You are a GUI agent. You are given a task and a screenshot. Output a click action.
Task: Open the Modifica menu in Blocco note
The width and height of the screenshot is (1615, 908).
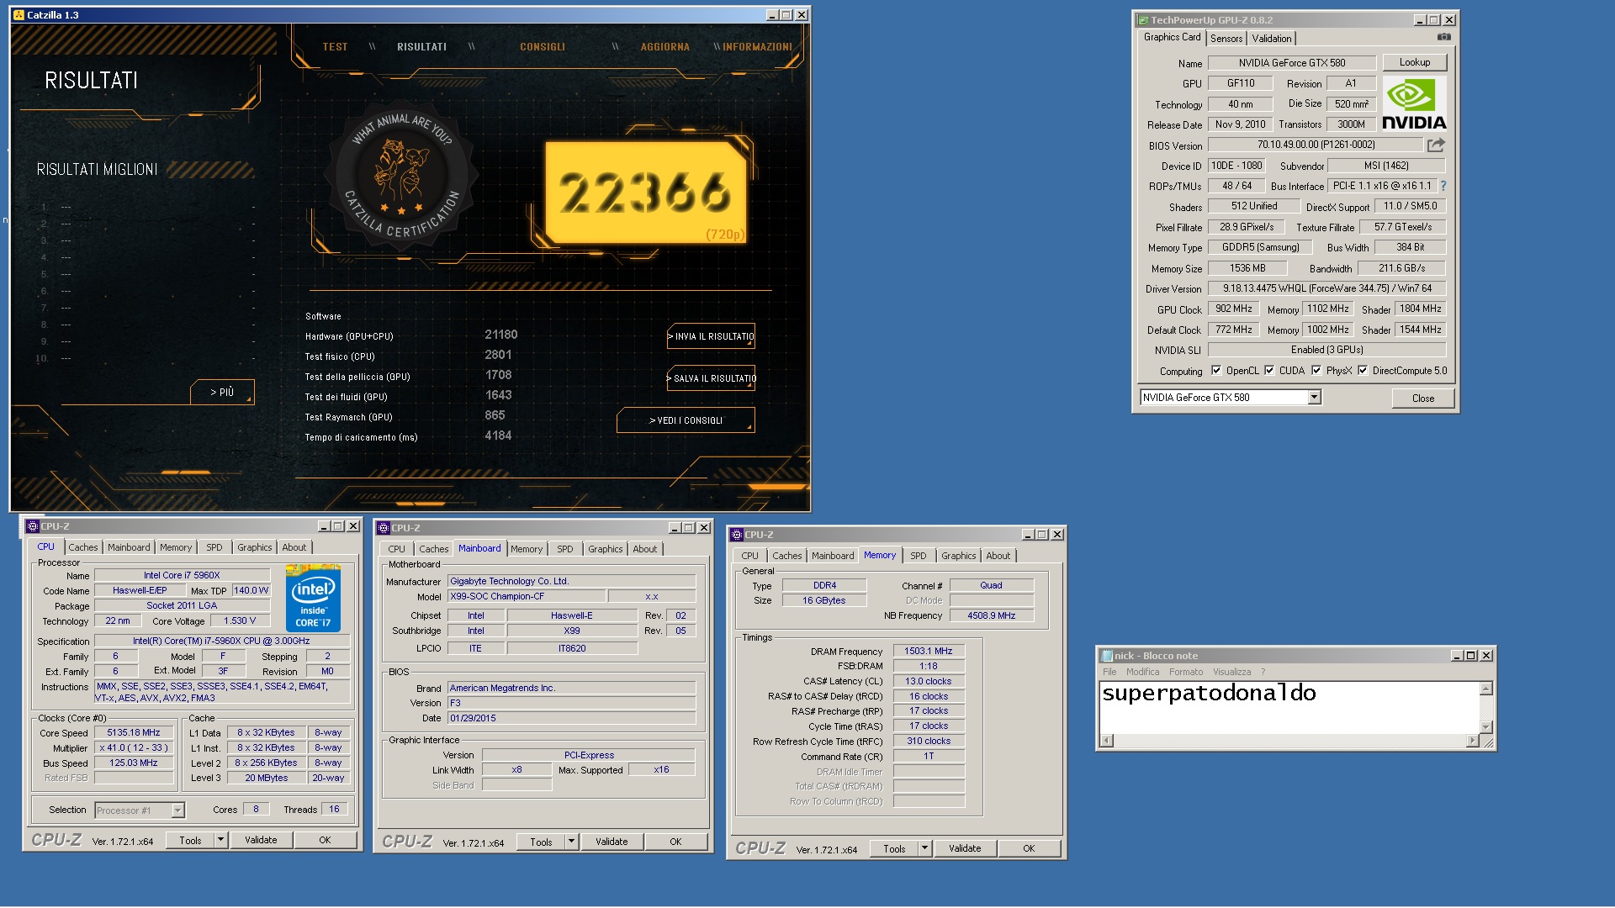pyautogui.click(x=1142, y=672)
